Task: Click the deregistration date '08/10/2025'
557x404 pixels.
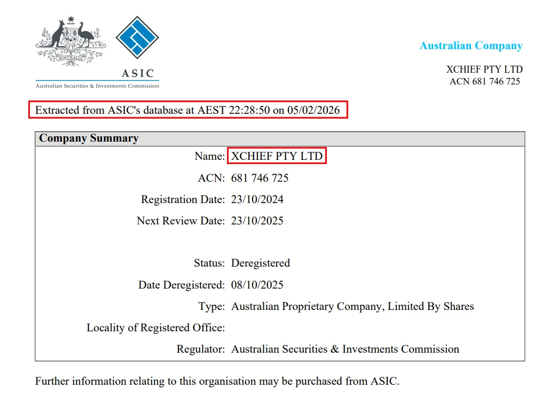Action: [257, 285]
